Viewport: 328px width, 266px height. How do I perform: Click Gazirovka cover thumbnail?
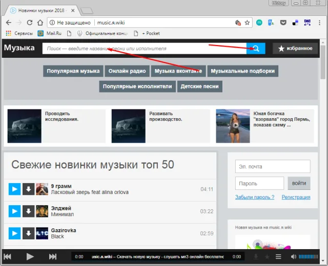(42, 233)
